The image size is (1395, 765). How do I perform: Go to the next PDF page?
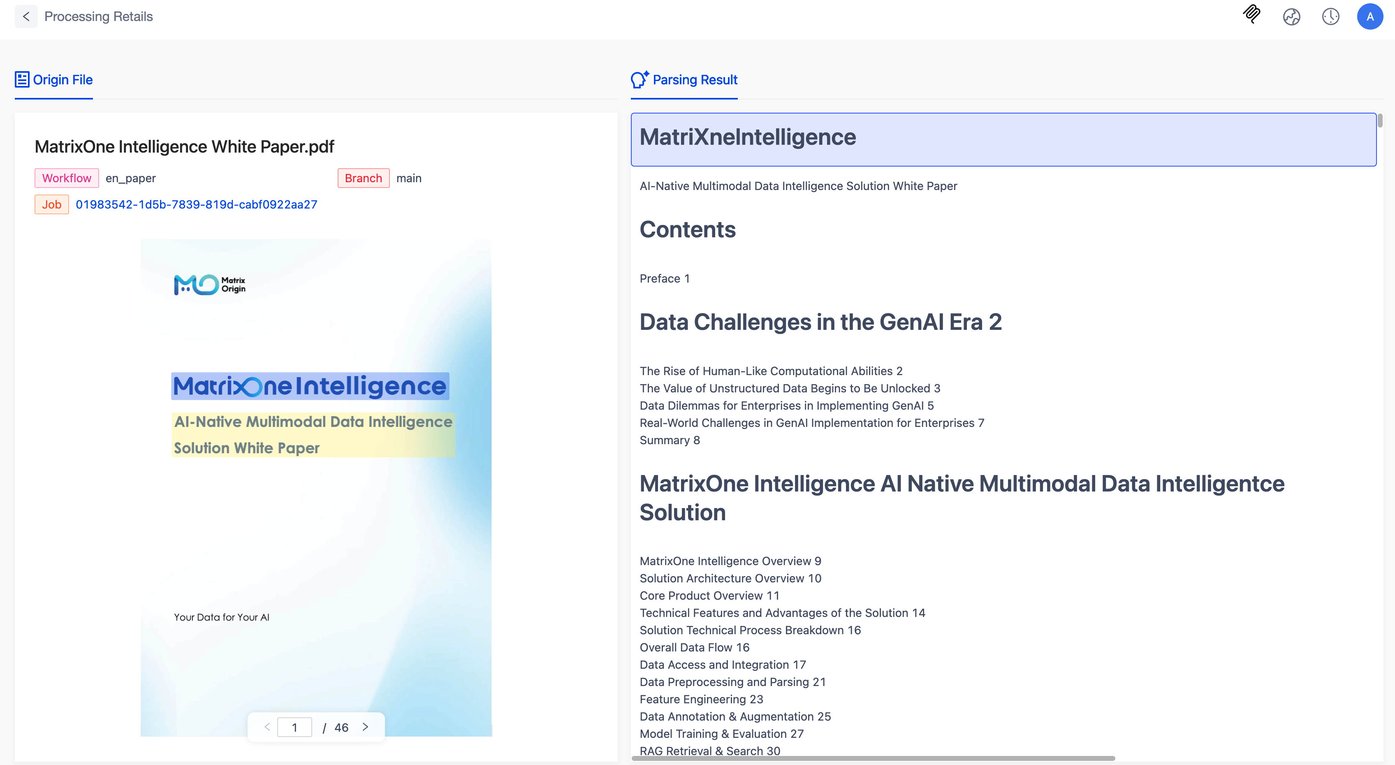coord(366,727)
